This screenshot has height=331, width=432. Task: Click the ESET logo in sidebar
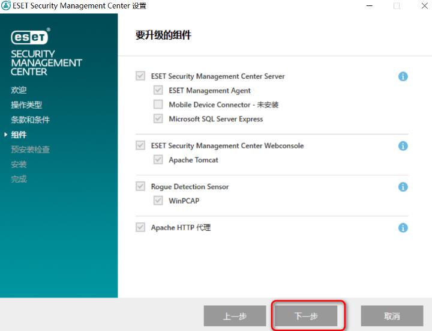coord(31,36)
